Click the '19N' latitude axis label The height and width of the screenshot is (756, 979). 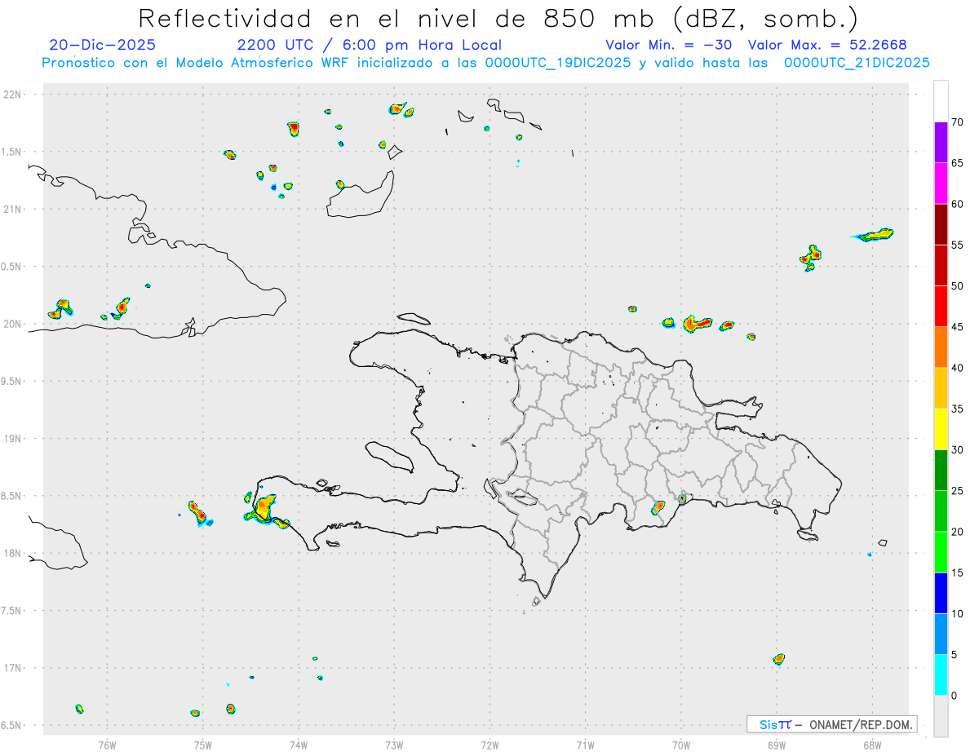pyautogui.click(x=14, y=439)
